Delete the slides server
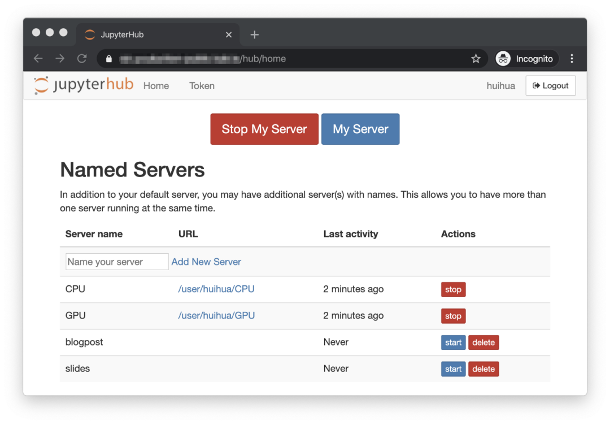This screenshot has height=424, width=610. [483, 369]
